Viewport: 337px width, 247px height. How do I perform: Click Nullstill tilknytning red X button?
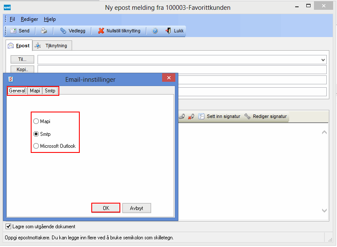(119, 31)
